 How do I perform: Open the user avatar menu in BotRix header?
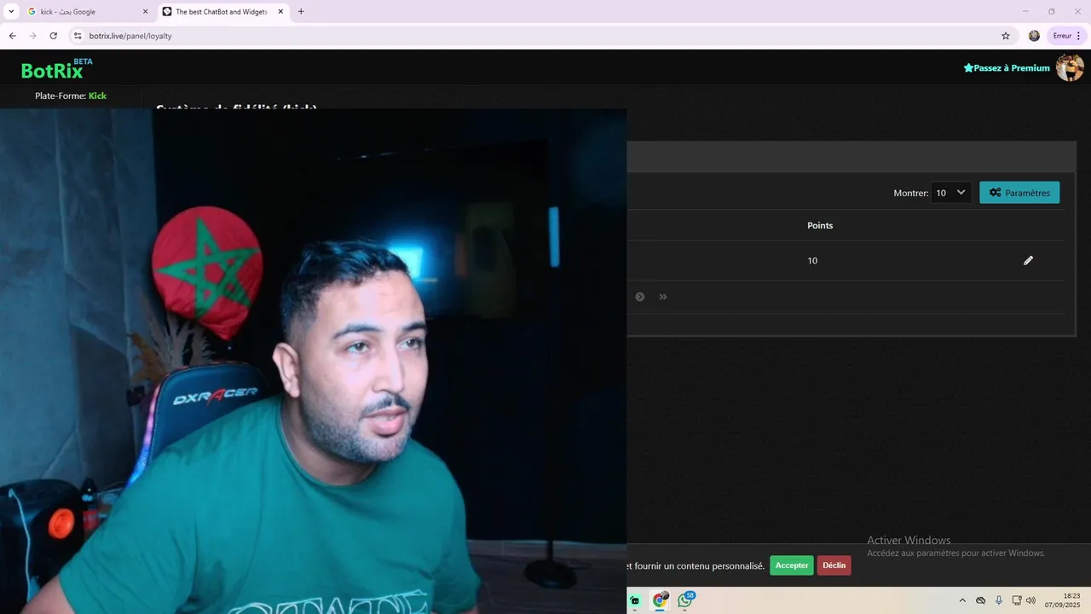click(1070, 67)
